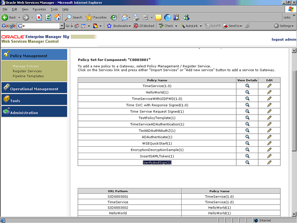Open the View menu

pyautogui.click(x=25, y=9)
